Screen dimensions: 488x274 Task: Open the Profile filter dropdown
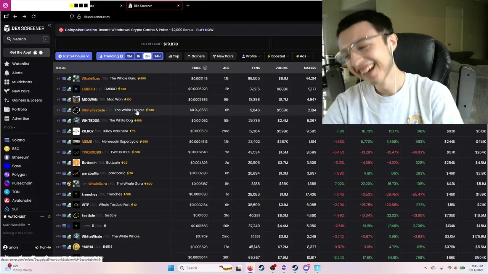[251, 56]
